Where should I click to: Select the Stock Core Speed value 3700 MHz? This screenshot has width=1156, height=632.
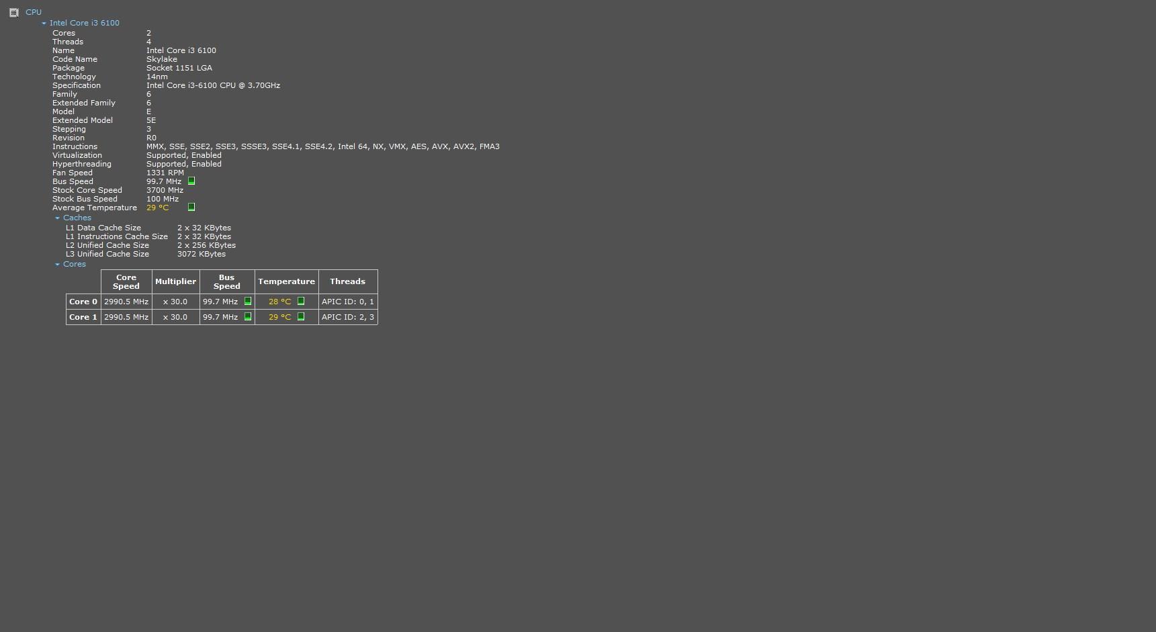pos(165,190)
